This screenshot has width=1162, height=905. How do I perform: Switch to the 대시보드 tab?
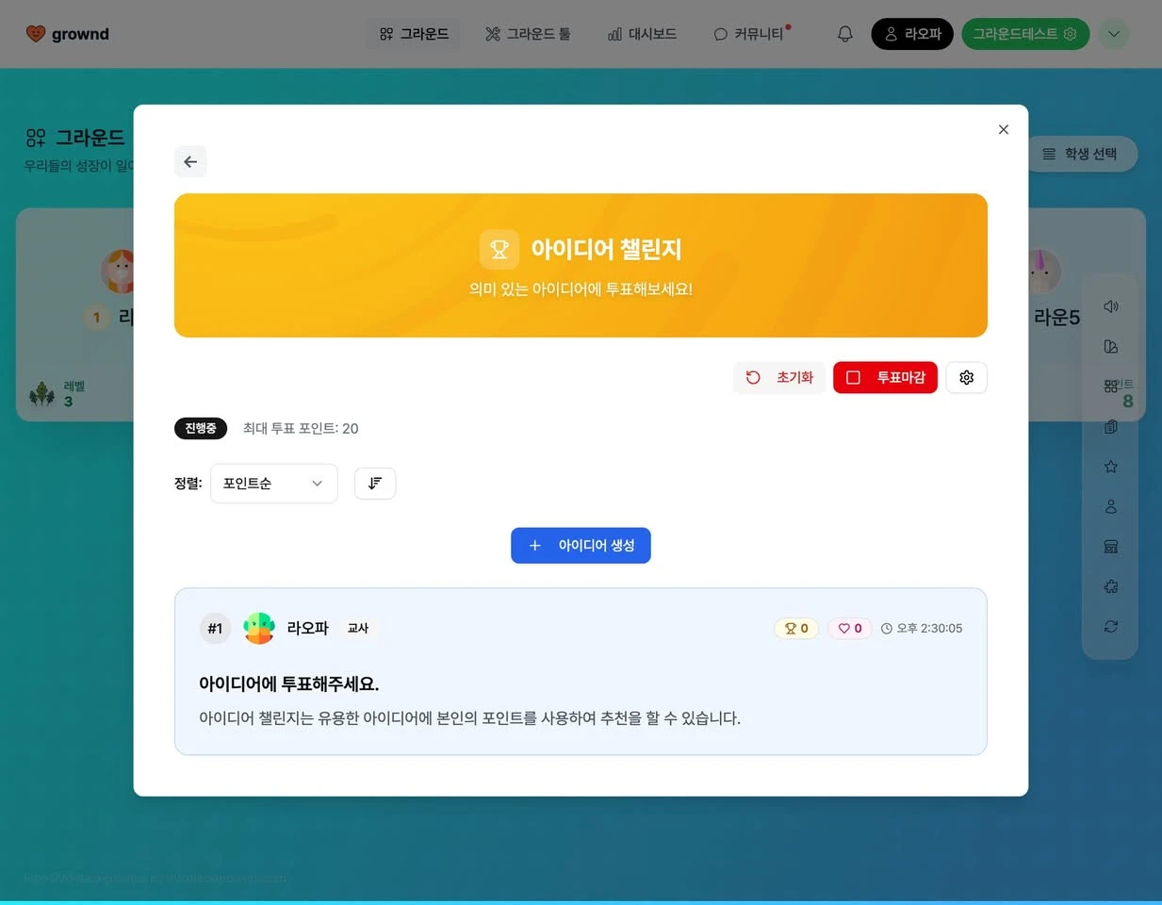coord(643,34)
